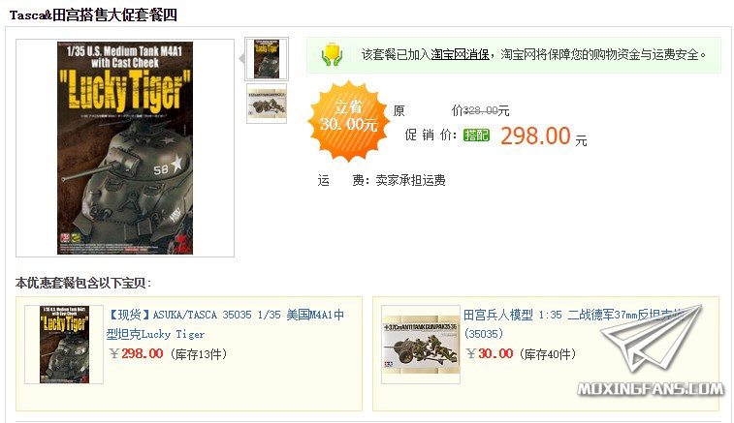Click the small left arrow beside gallery thumbnails

242,59
